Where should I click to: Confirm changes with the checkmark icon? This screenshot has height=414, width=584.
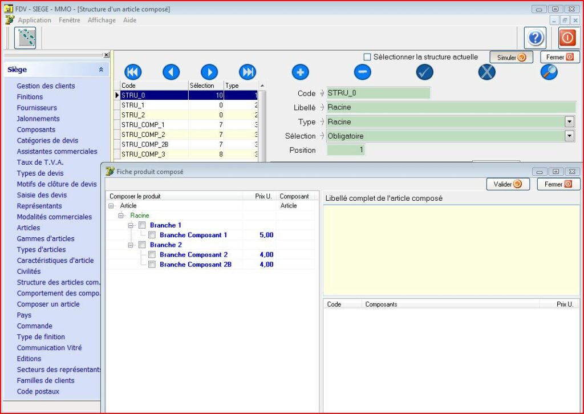pyautogui.click(x=424, y=72)
